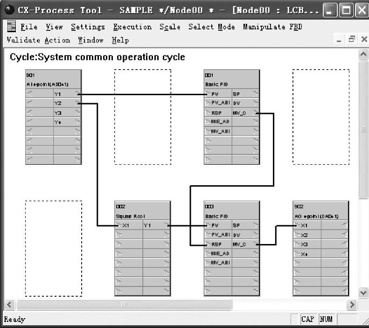369x328 pixels.
Task: Click Y3 output terminal of block 901
Action: 67,112
